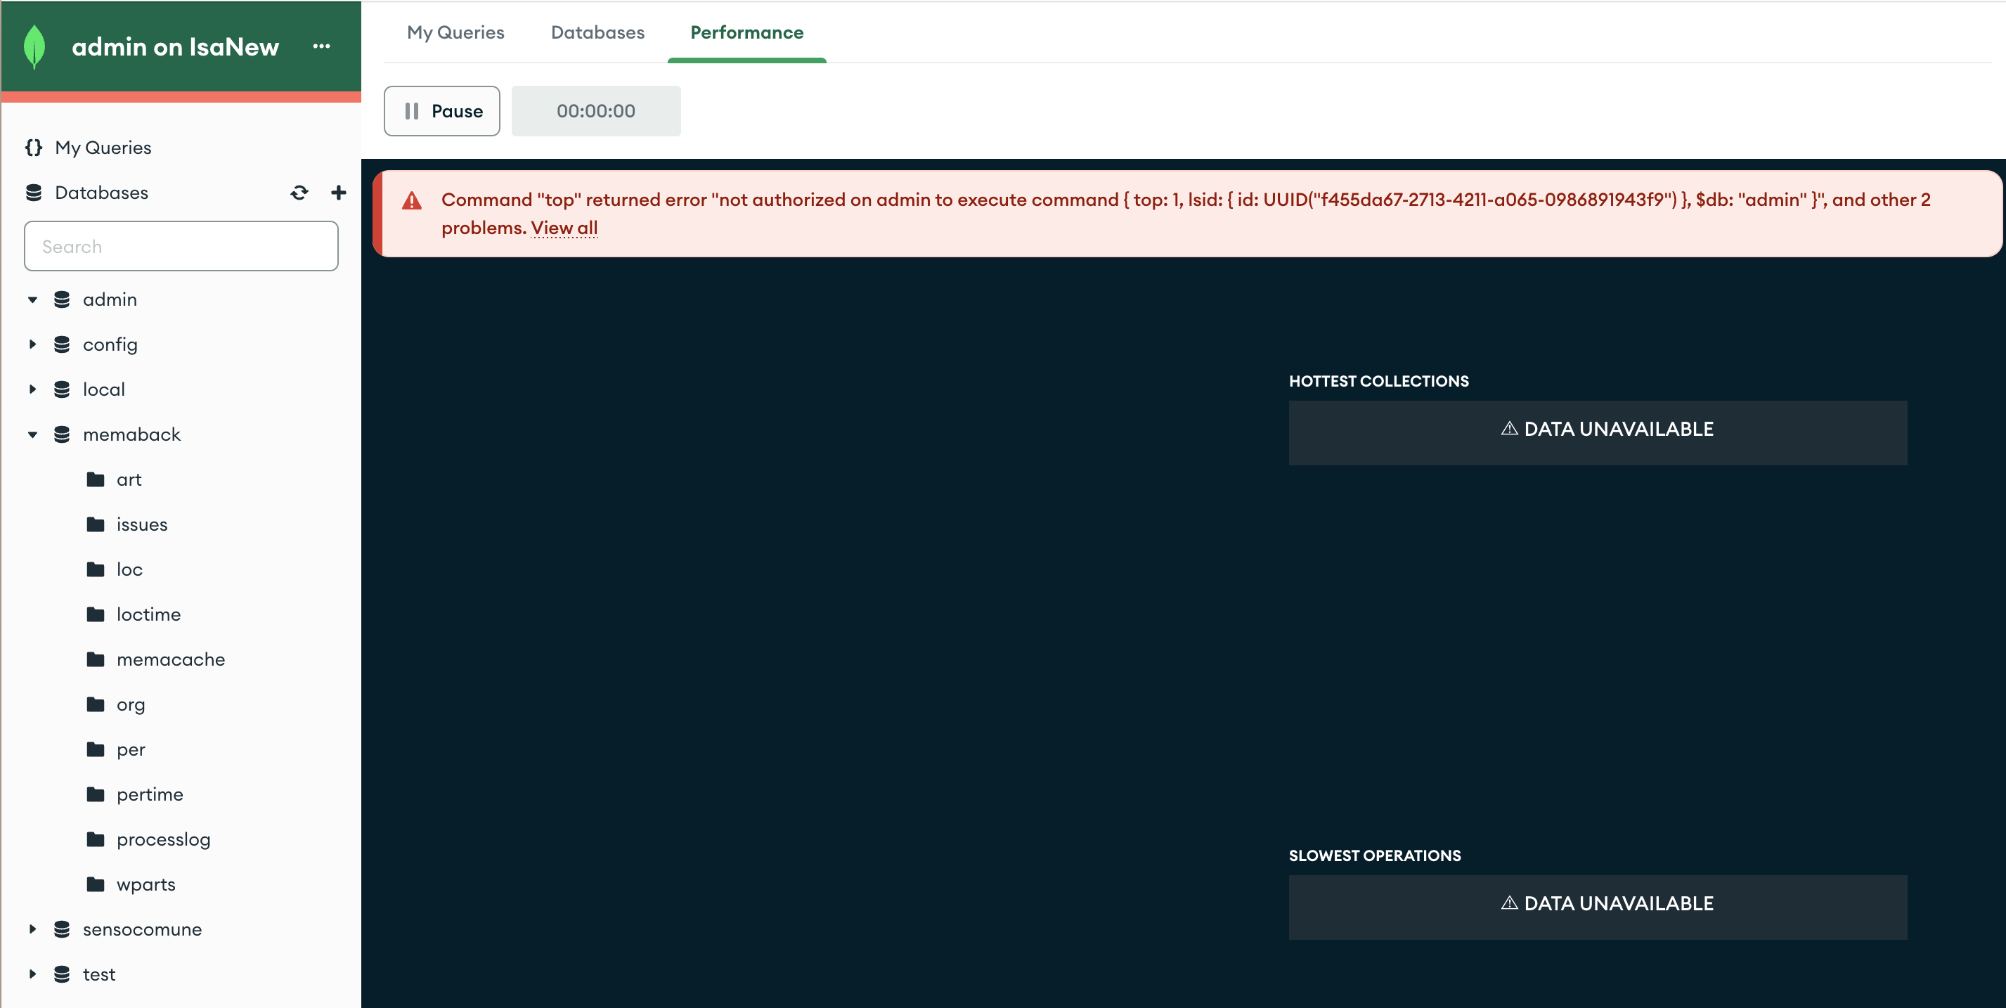Viewport: 2006px width, 1008px height.
Task: Click the admin database cylinder icon
Action: click(x=63, y=300)
